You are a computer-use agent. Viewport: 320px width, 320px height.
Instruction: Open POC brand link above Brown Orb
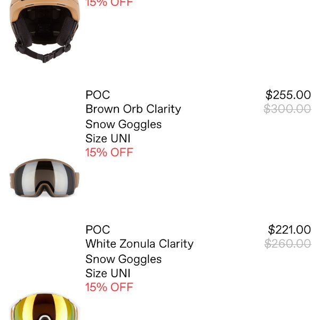[98, 95]
